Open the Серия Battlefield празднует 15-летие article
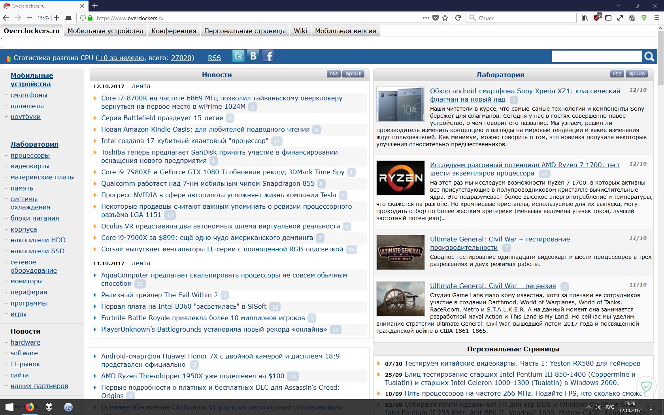This screenshot has height=415, width=664. (162, 118)
